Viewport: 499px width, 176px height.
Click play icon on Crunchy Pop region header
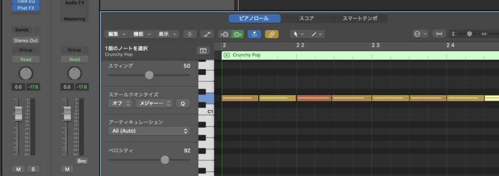pos(227,55)
